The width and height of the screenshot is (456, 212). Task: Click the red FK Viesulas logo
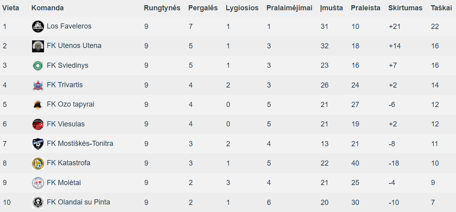click(38, 124)
